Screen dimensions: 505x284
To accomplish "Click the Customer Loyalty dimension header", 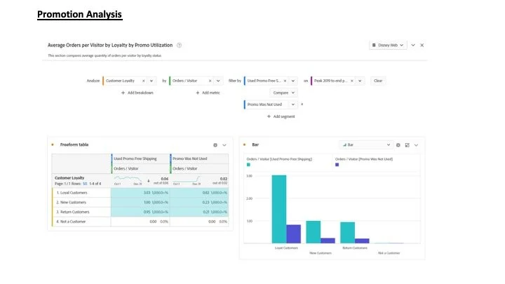I will 69,177.
